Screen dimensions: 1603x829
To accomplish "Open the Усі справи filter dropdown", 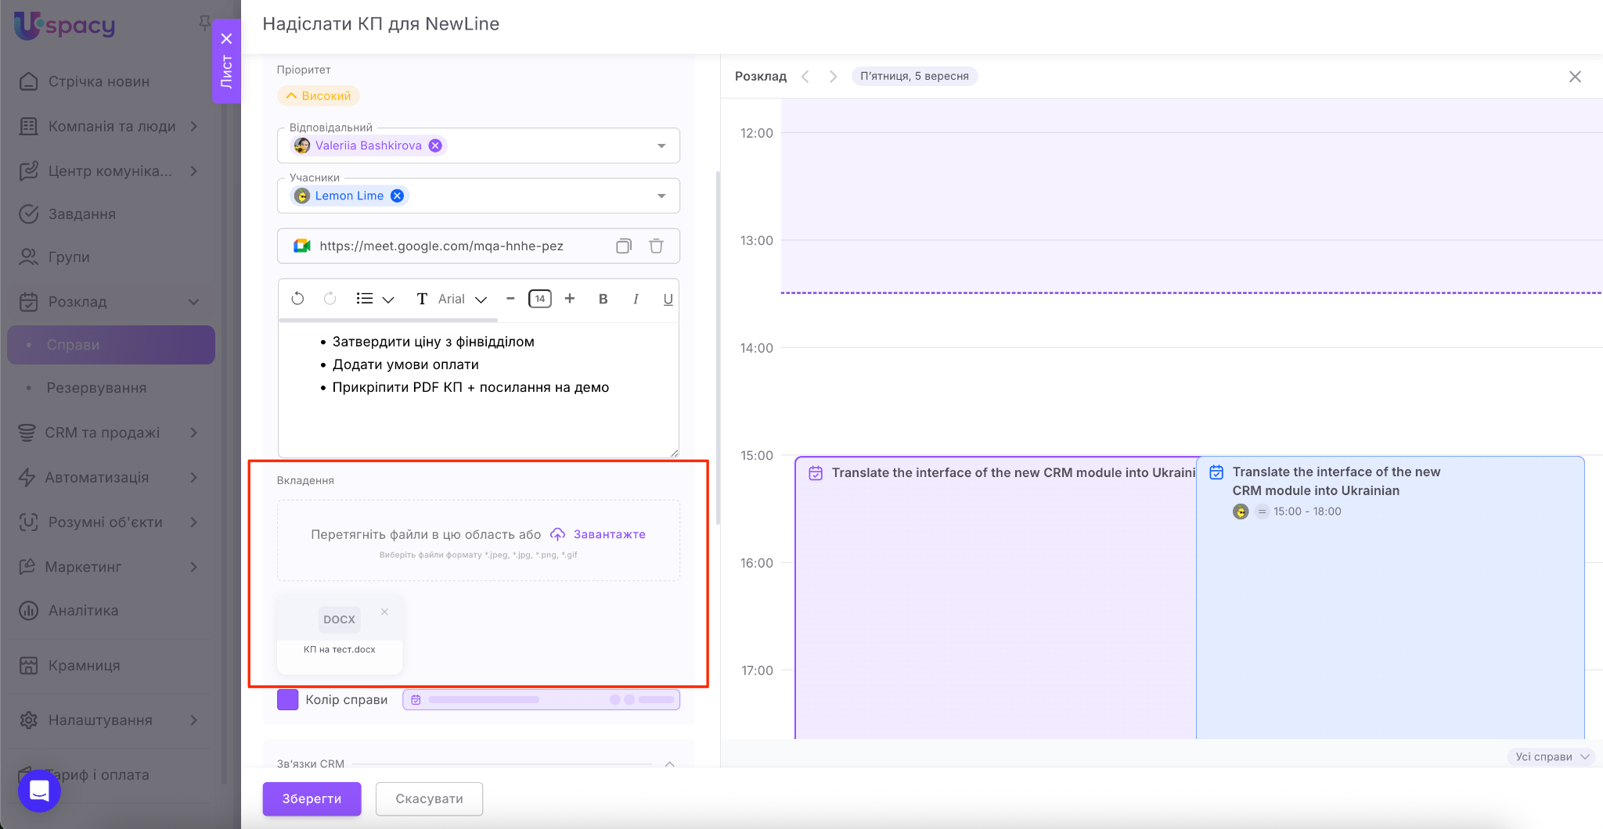I will (x=1551, y=756).
